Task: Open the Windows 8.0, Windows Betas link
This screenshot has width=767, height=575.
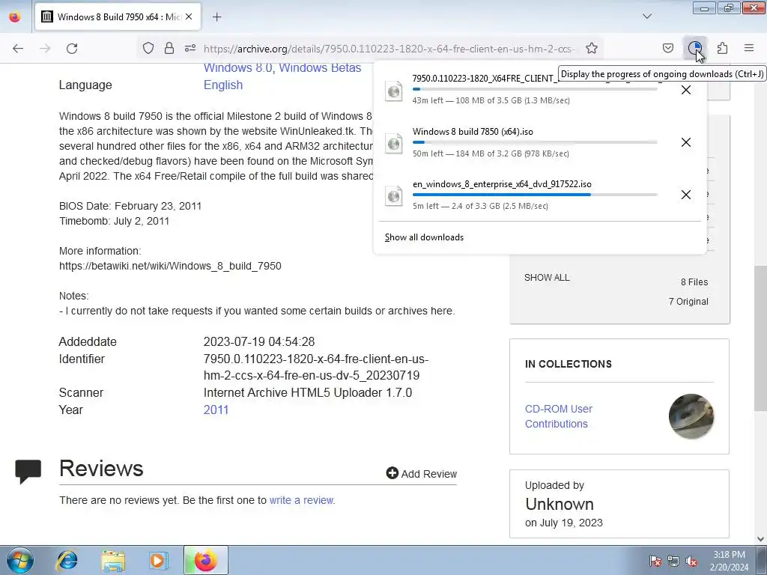Action: (282, 68)
